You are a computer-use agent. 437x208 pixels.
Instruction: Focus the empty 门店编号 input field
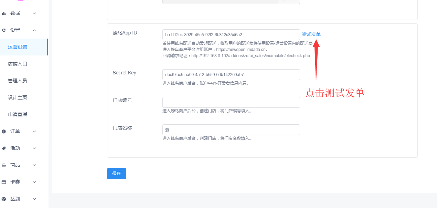point(231,102)
